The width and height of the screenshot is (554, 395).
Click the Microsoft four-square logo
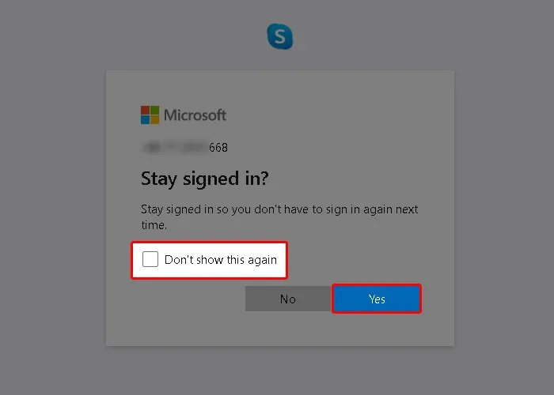click(x=150, y=115)
